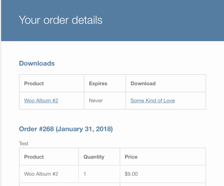Click empty blue banner area right of title
Screen dimensions: 224x186
point(164,20)
